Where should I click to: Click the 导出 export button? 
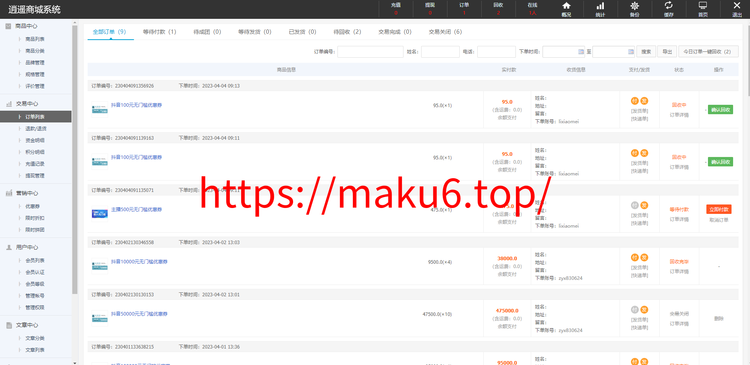(x=667, y=52)
